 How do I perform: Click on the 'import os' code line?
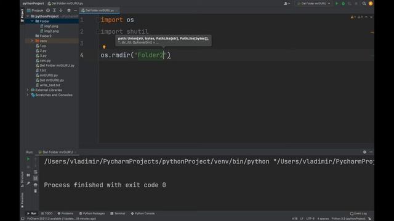pyautogui.click(x=118, y=20)
